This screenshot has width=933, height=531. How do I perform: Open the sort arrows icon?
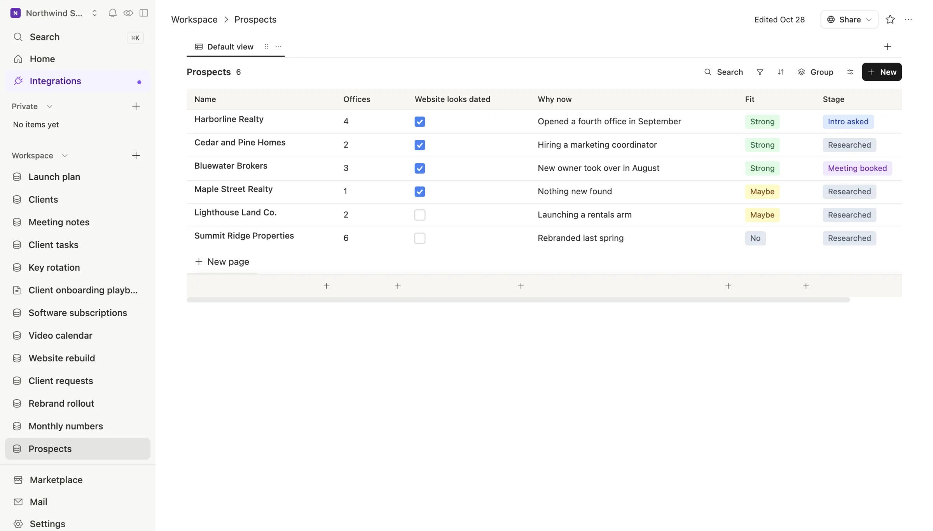pyautogui.click(x=781, y=72)
